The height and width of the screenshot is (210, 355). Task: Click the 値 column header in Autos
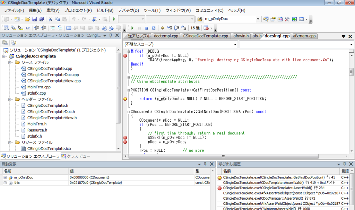(131, 171)
